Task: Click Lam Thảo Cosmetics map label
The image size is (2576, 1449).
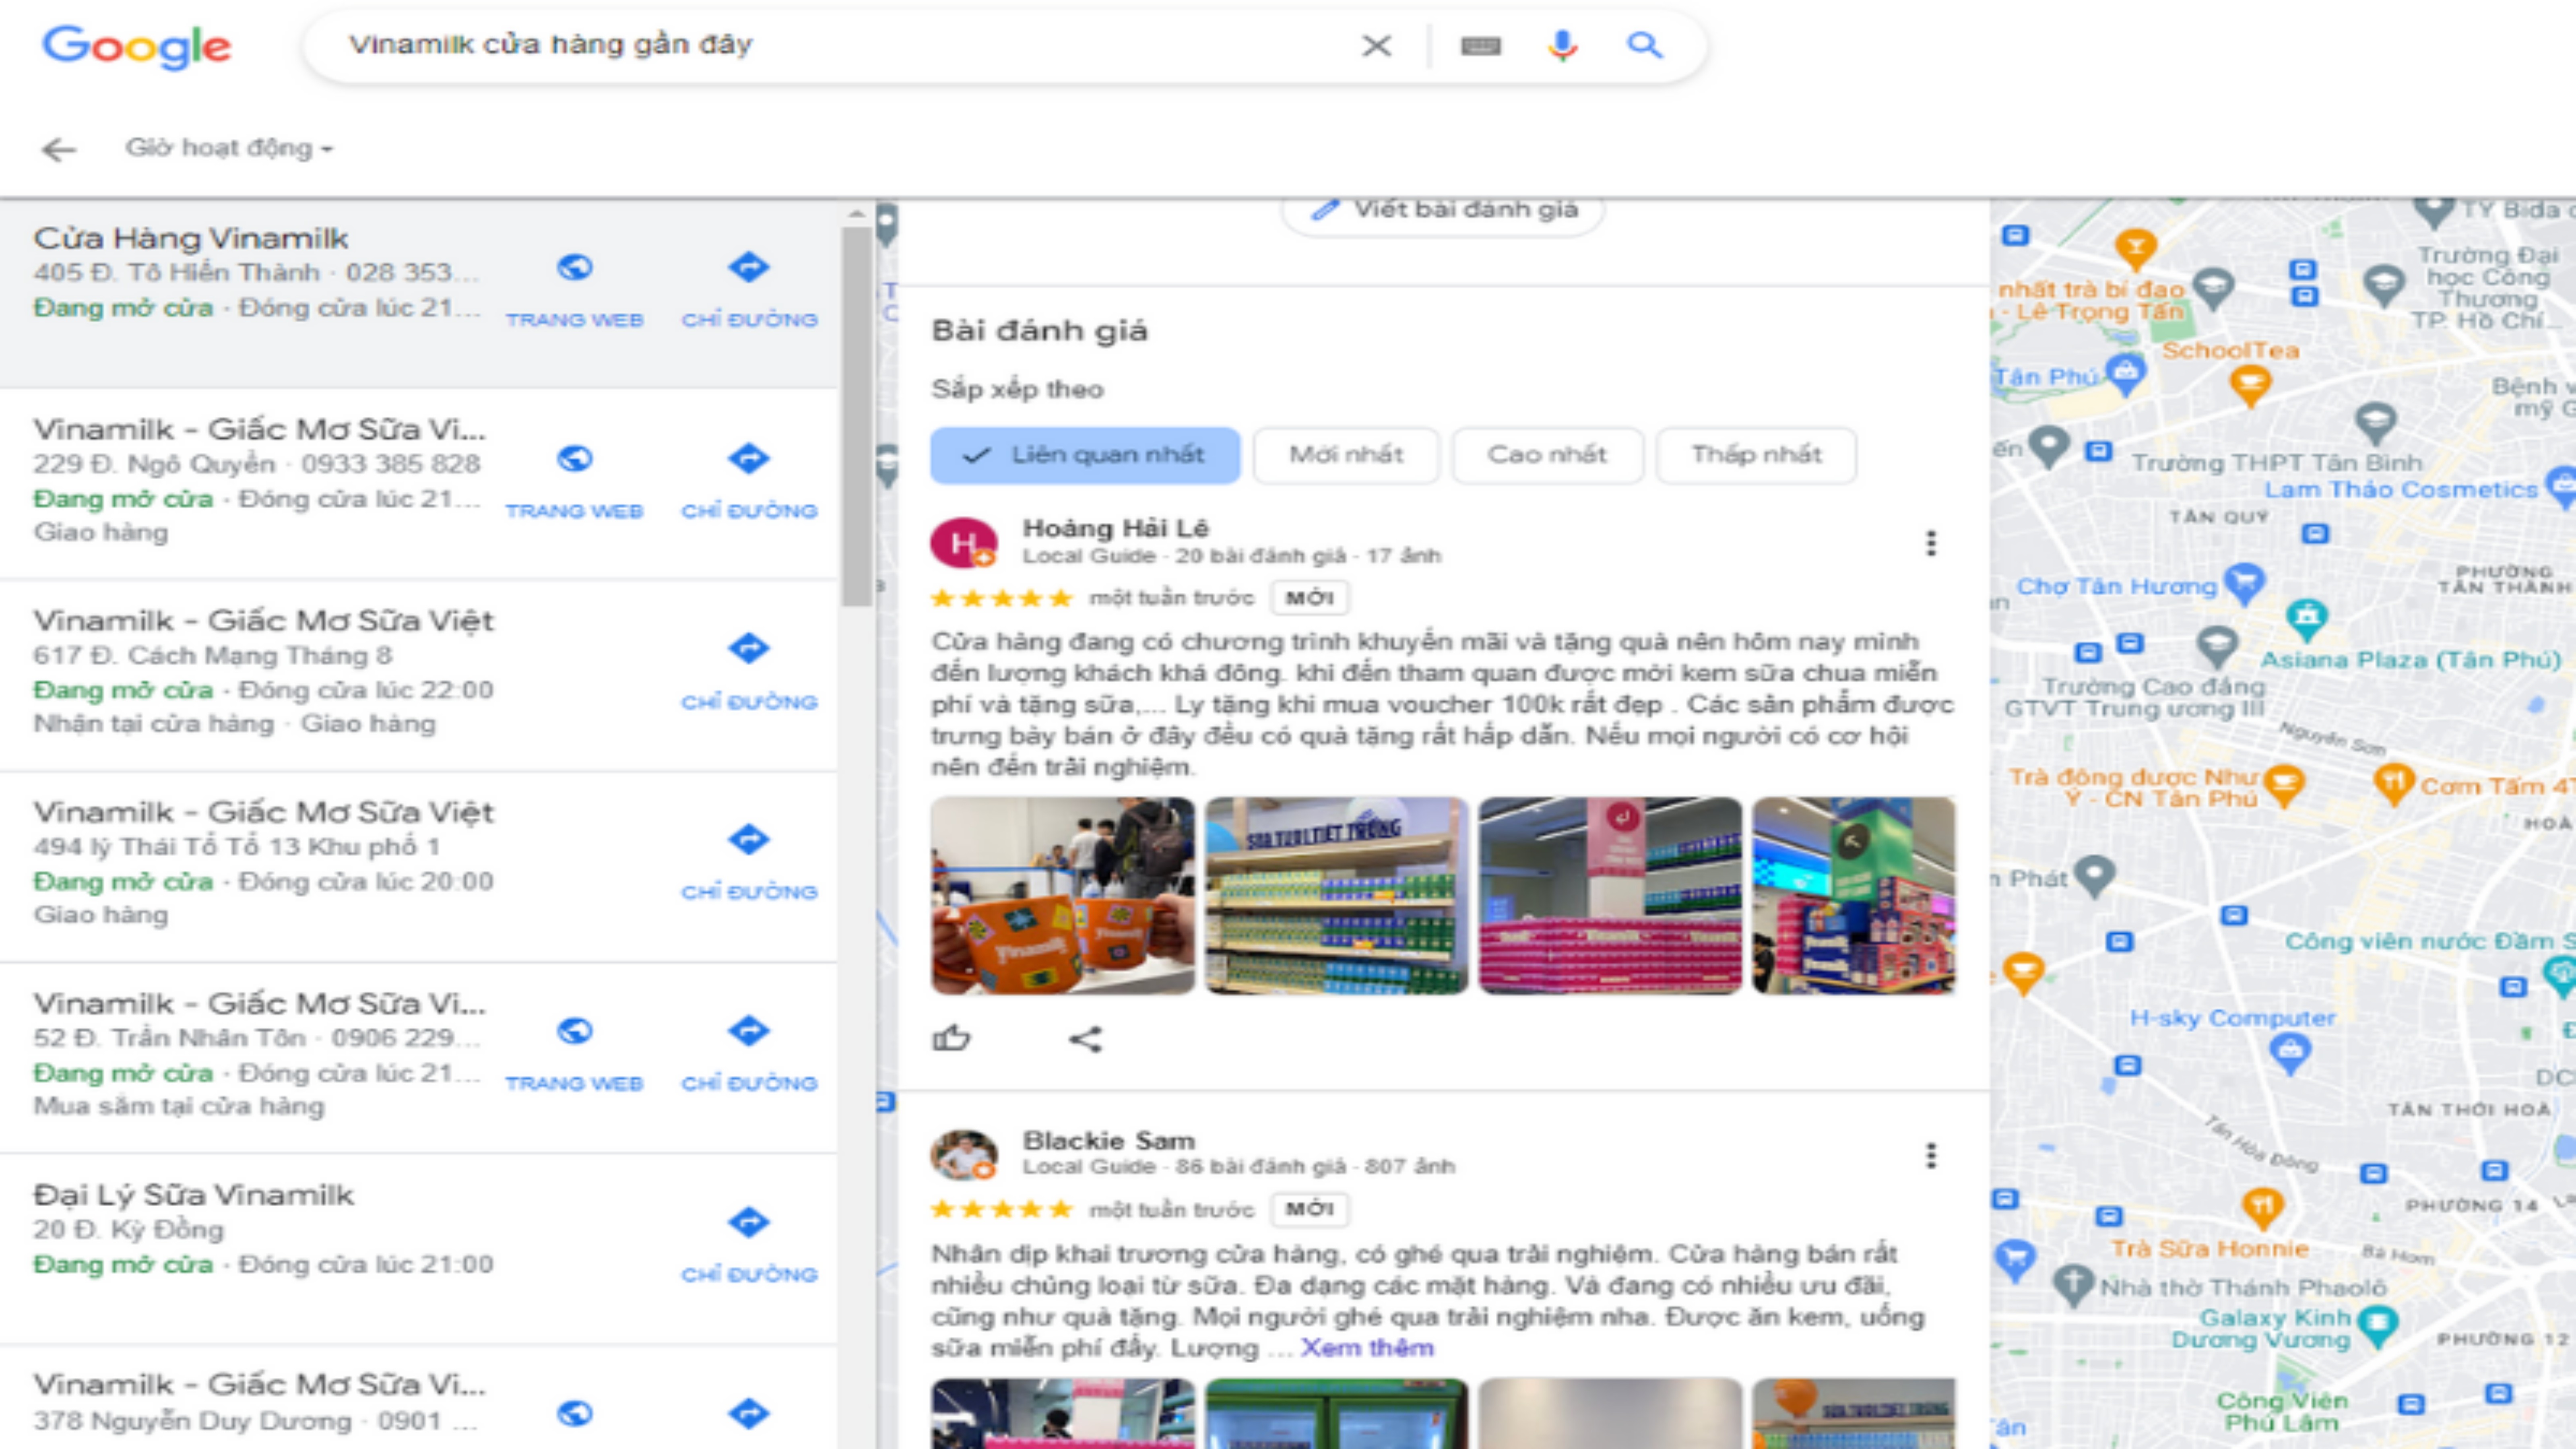Action: click(x=2401, y=490)
